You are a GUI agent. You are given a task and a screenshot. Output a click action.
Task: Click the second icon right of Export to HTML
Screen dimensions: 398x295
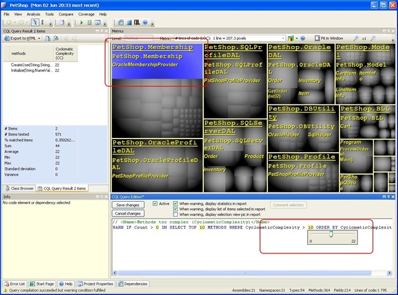[x=56, y=39]
